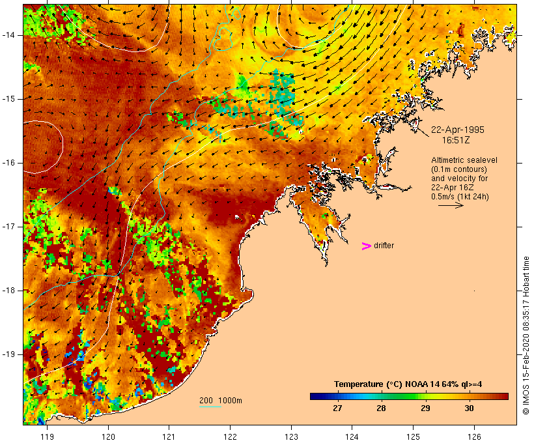Screen dimensions: 534x443
Task: Click '(0.1m contours)' caption line
Action: 458,169
